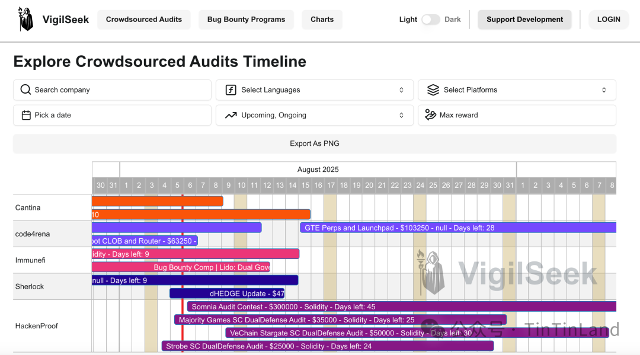The width and height of the screenshot is (640, 355).
Task: Click the VigilSeek brand name link
Action: pyautogui.click(x=66, y=20)
